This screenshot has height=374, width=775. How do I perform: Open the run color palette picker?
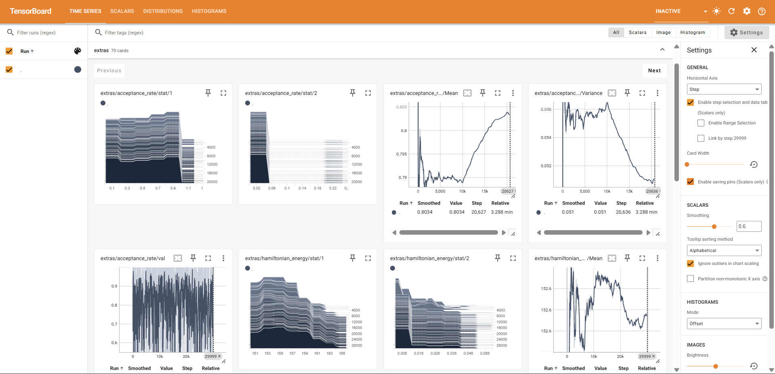coord(77,51)
